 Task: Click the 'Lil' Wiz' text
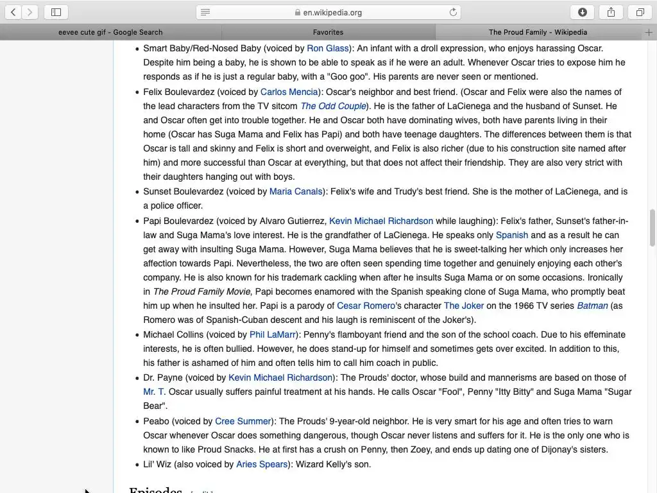157,465
